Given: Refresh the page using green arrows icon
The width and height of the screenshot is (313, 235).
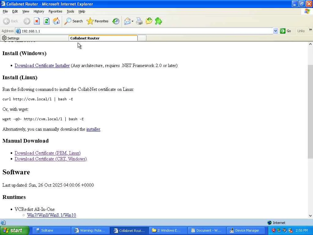Looking at the screenshot, I should (47, 21).
